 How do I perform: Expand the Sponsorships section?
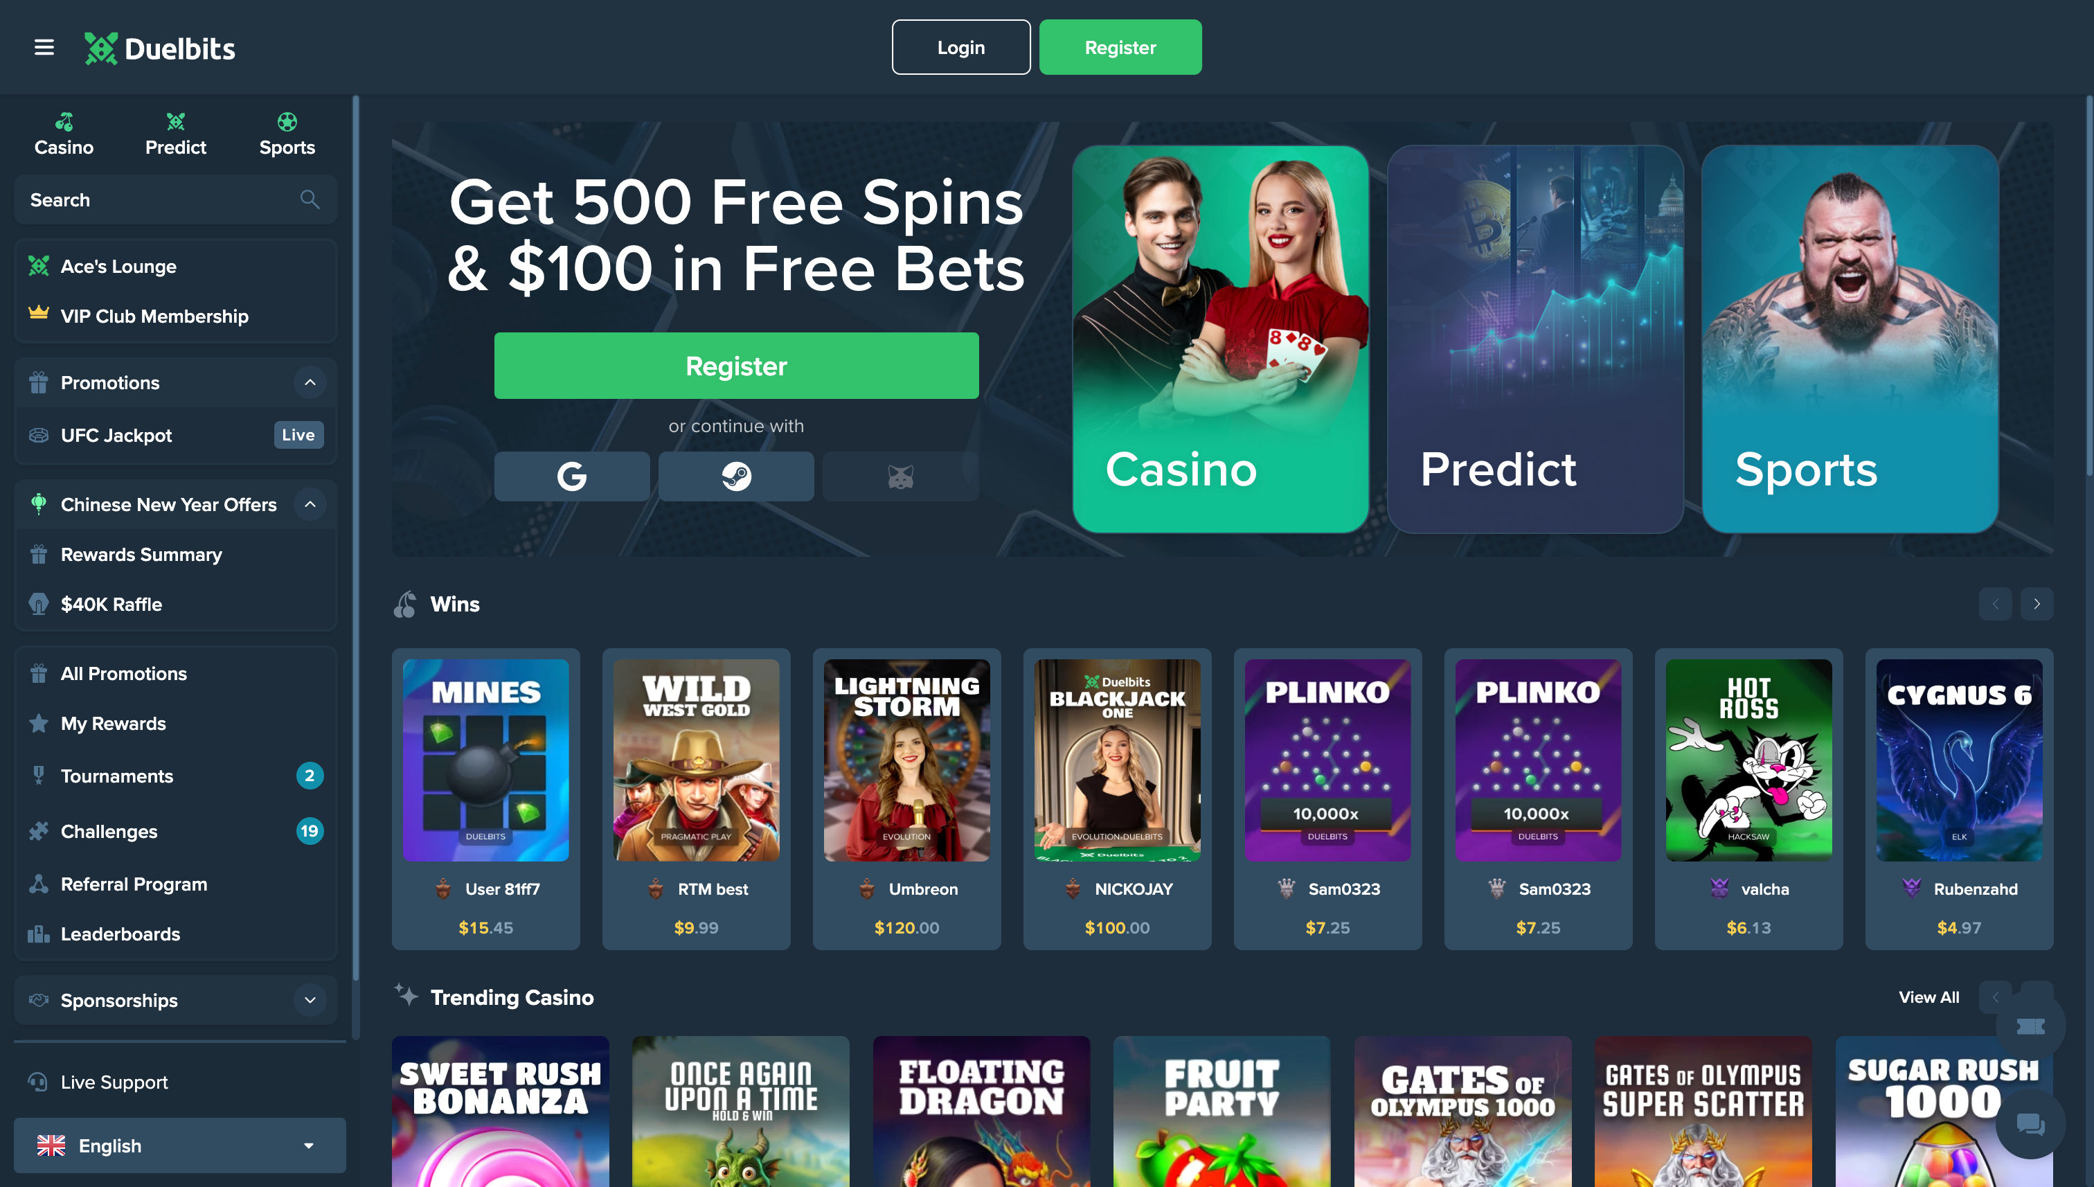(310, 1000)
